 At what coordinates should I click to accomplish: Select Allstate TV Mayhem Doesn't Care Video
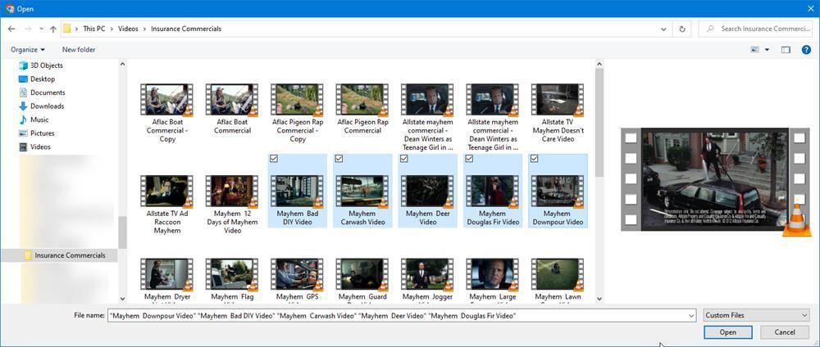(x=558, y=113)
